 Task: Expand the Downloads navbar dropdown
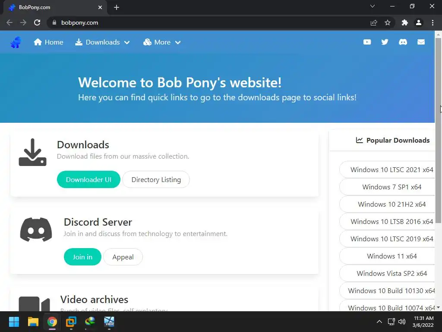click(x=102, y=42)
